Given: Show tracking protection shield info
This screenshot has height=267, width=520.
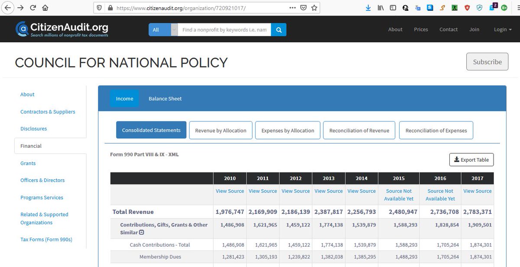Looking at the screenshot, I should point(100,8).
